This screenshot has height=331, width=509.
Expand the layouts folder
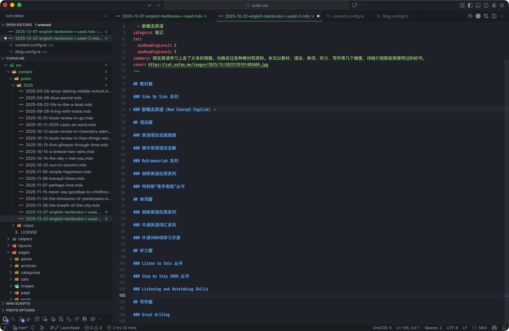56,245
